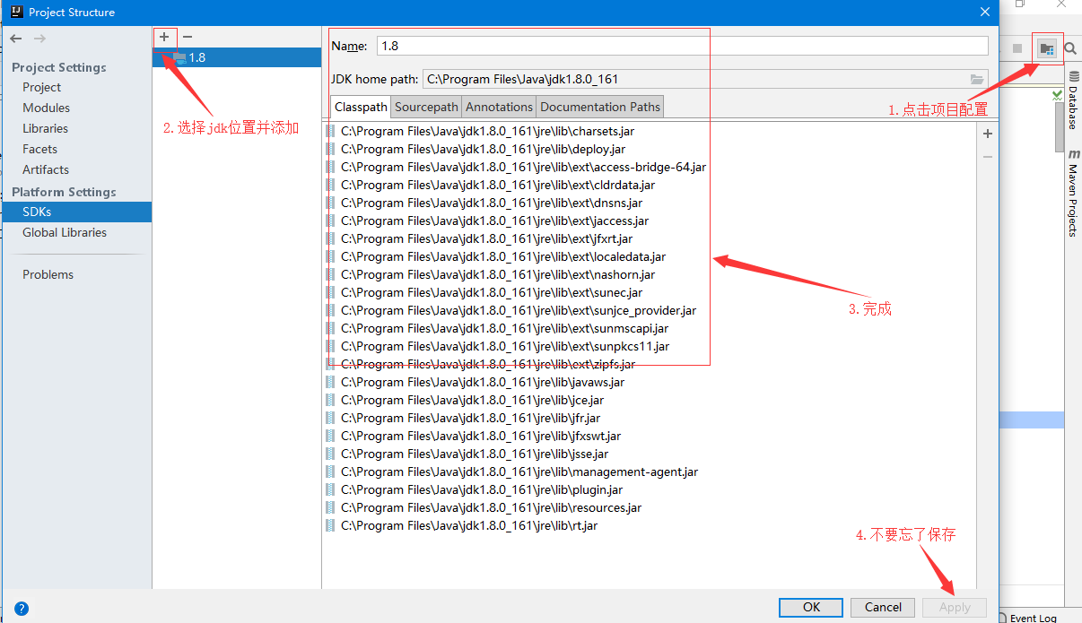The height and width of the screenshot is (623, 1082).
Task: Add a classpath entry with plus icon
Action: coord(988,134)
